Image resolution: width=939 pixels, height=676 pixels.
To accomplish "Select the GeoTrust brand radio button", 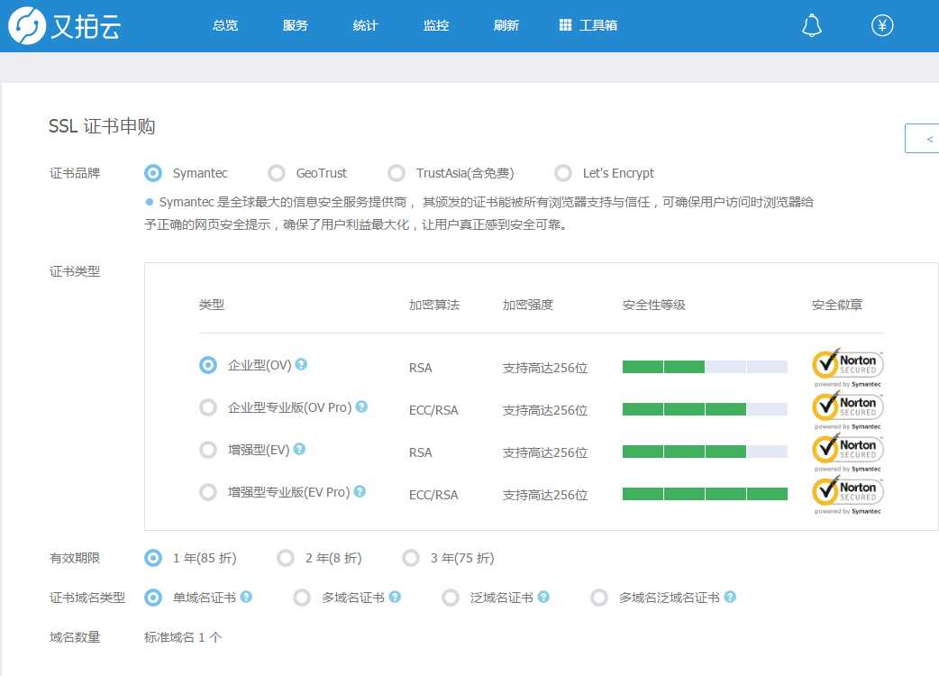I will (x=277, y=173).
